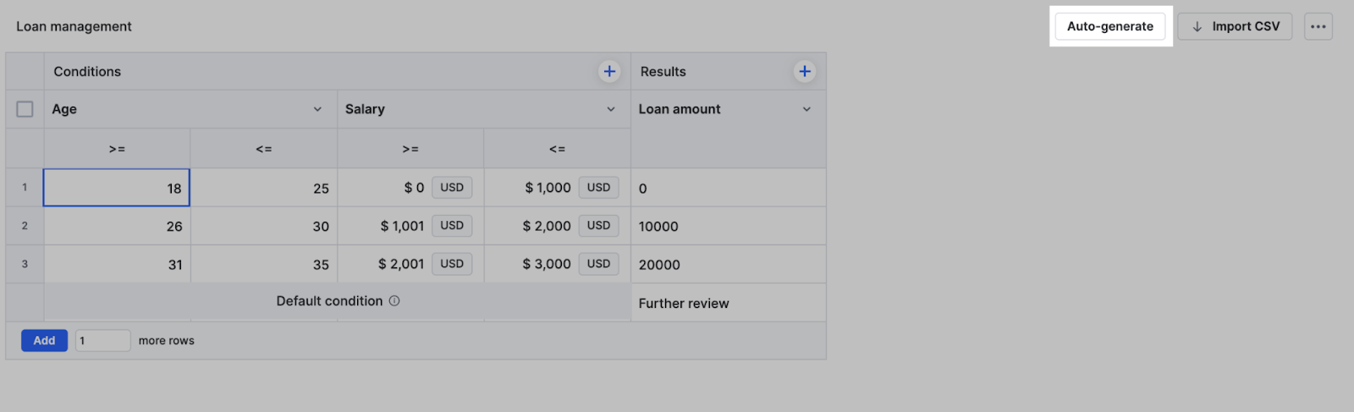Open USD currency selector for $ 0 salary

click(452, 188)
